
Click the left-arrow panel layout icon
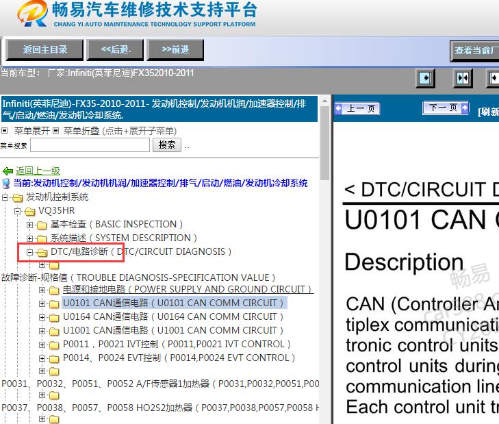coord(493,77)
